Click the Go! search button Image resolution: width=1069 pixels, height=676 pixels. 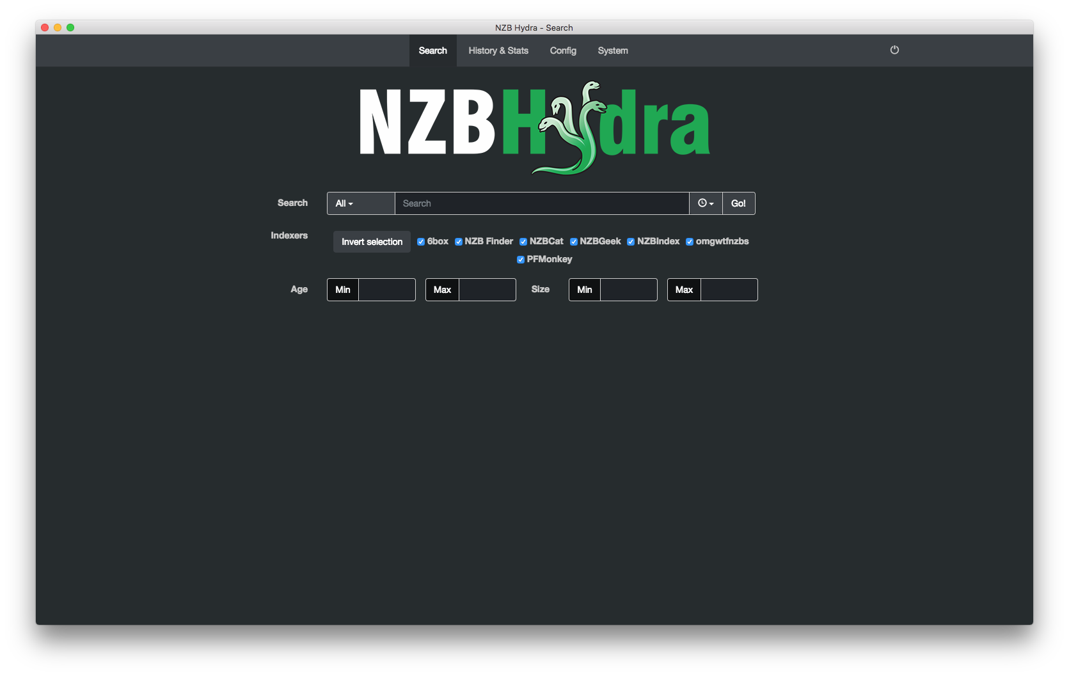tap(738, 203)
